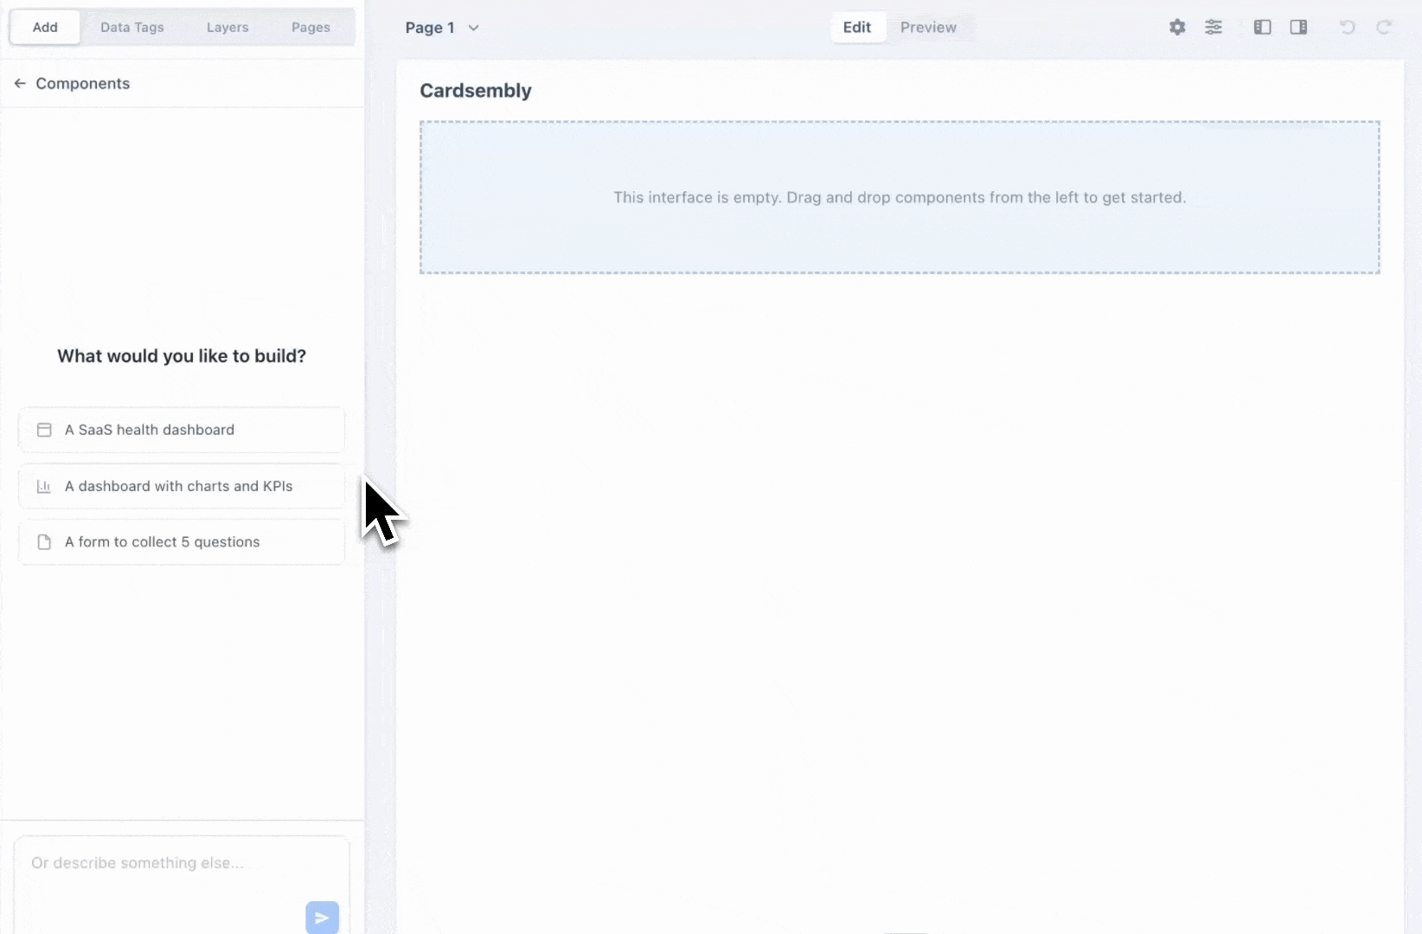Click the bar chart icon for KPIs dashboard
Image resolution: width=1422 pixels, height=934 pixels.
[x=44, y=486]
